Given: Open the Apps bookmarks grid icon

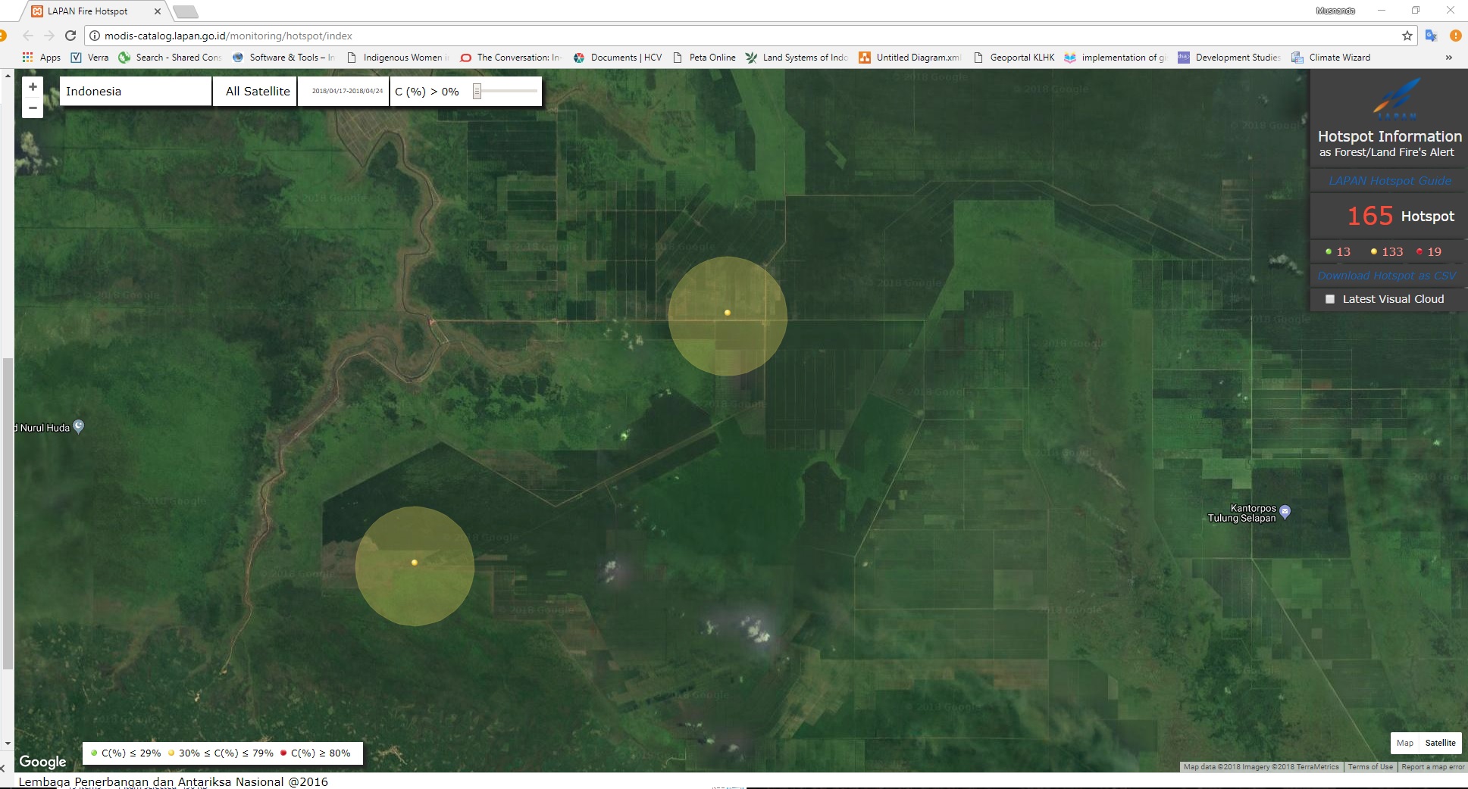Looking at the screenshot, I should click(x=28, y=58).
